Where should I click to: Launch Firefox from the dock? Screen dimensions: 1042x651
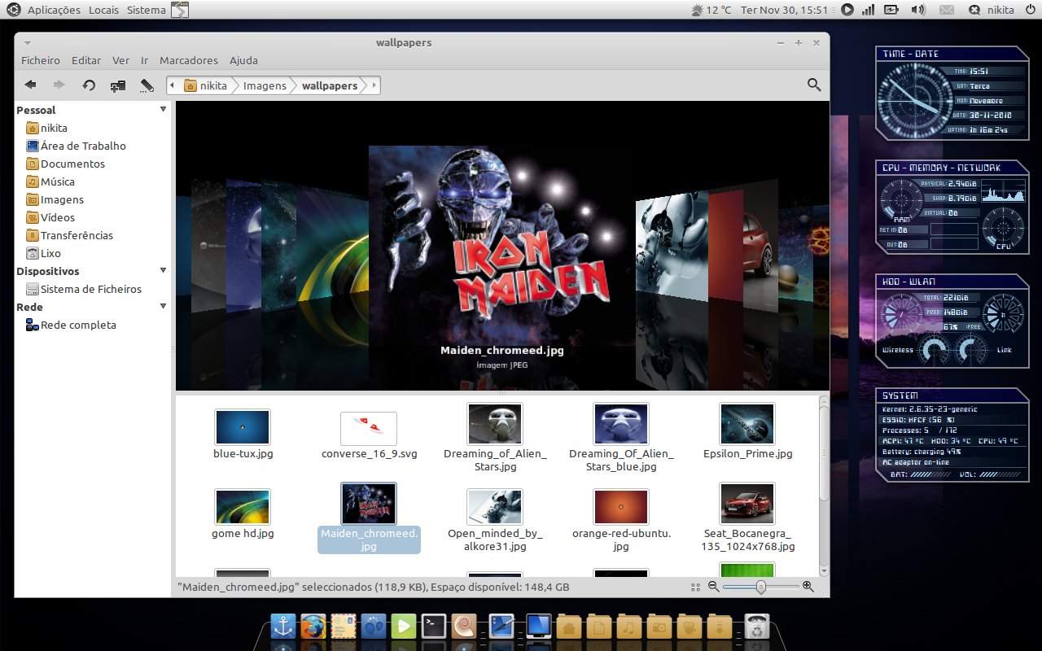click(x=313, y=627)
